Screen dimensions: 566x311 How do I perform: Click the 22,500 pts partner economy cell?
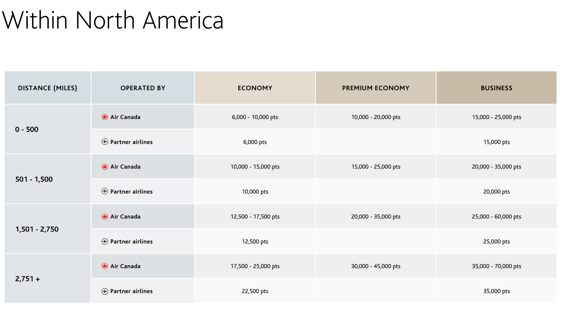click(255, 291)
